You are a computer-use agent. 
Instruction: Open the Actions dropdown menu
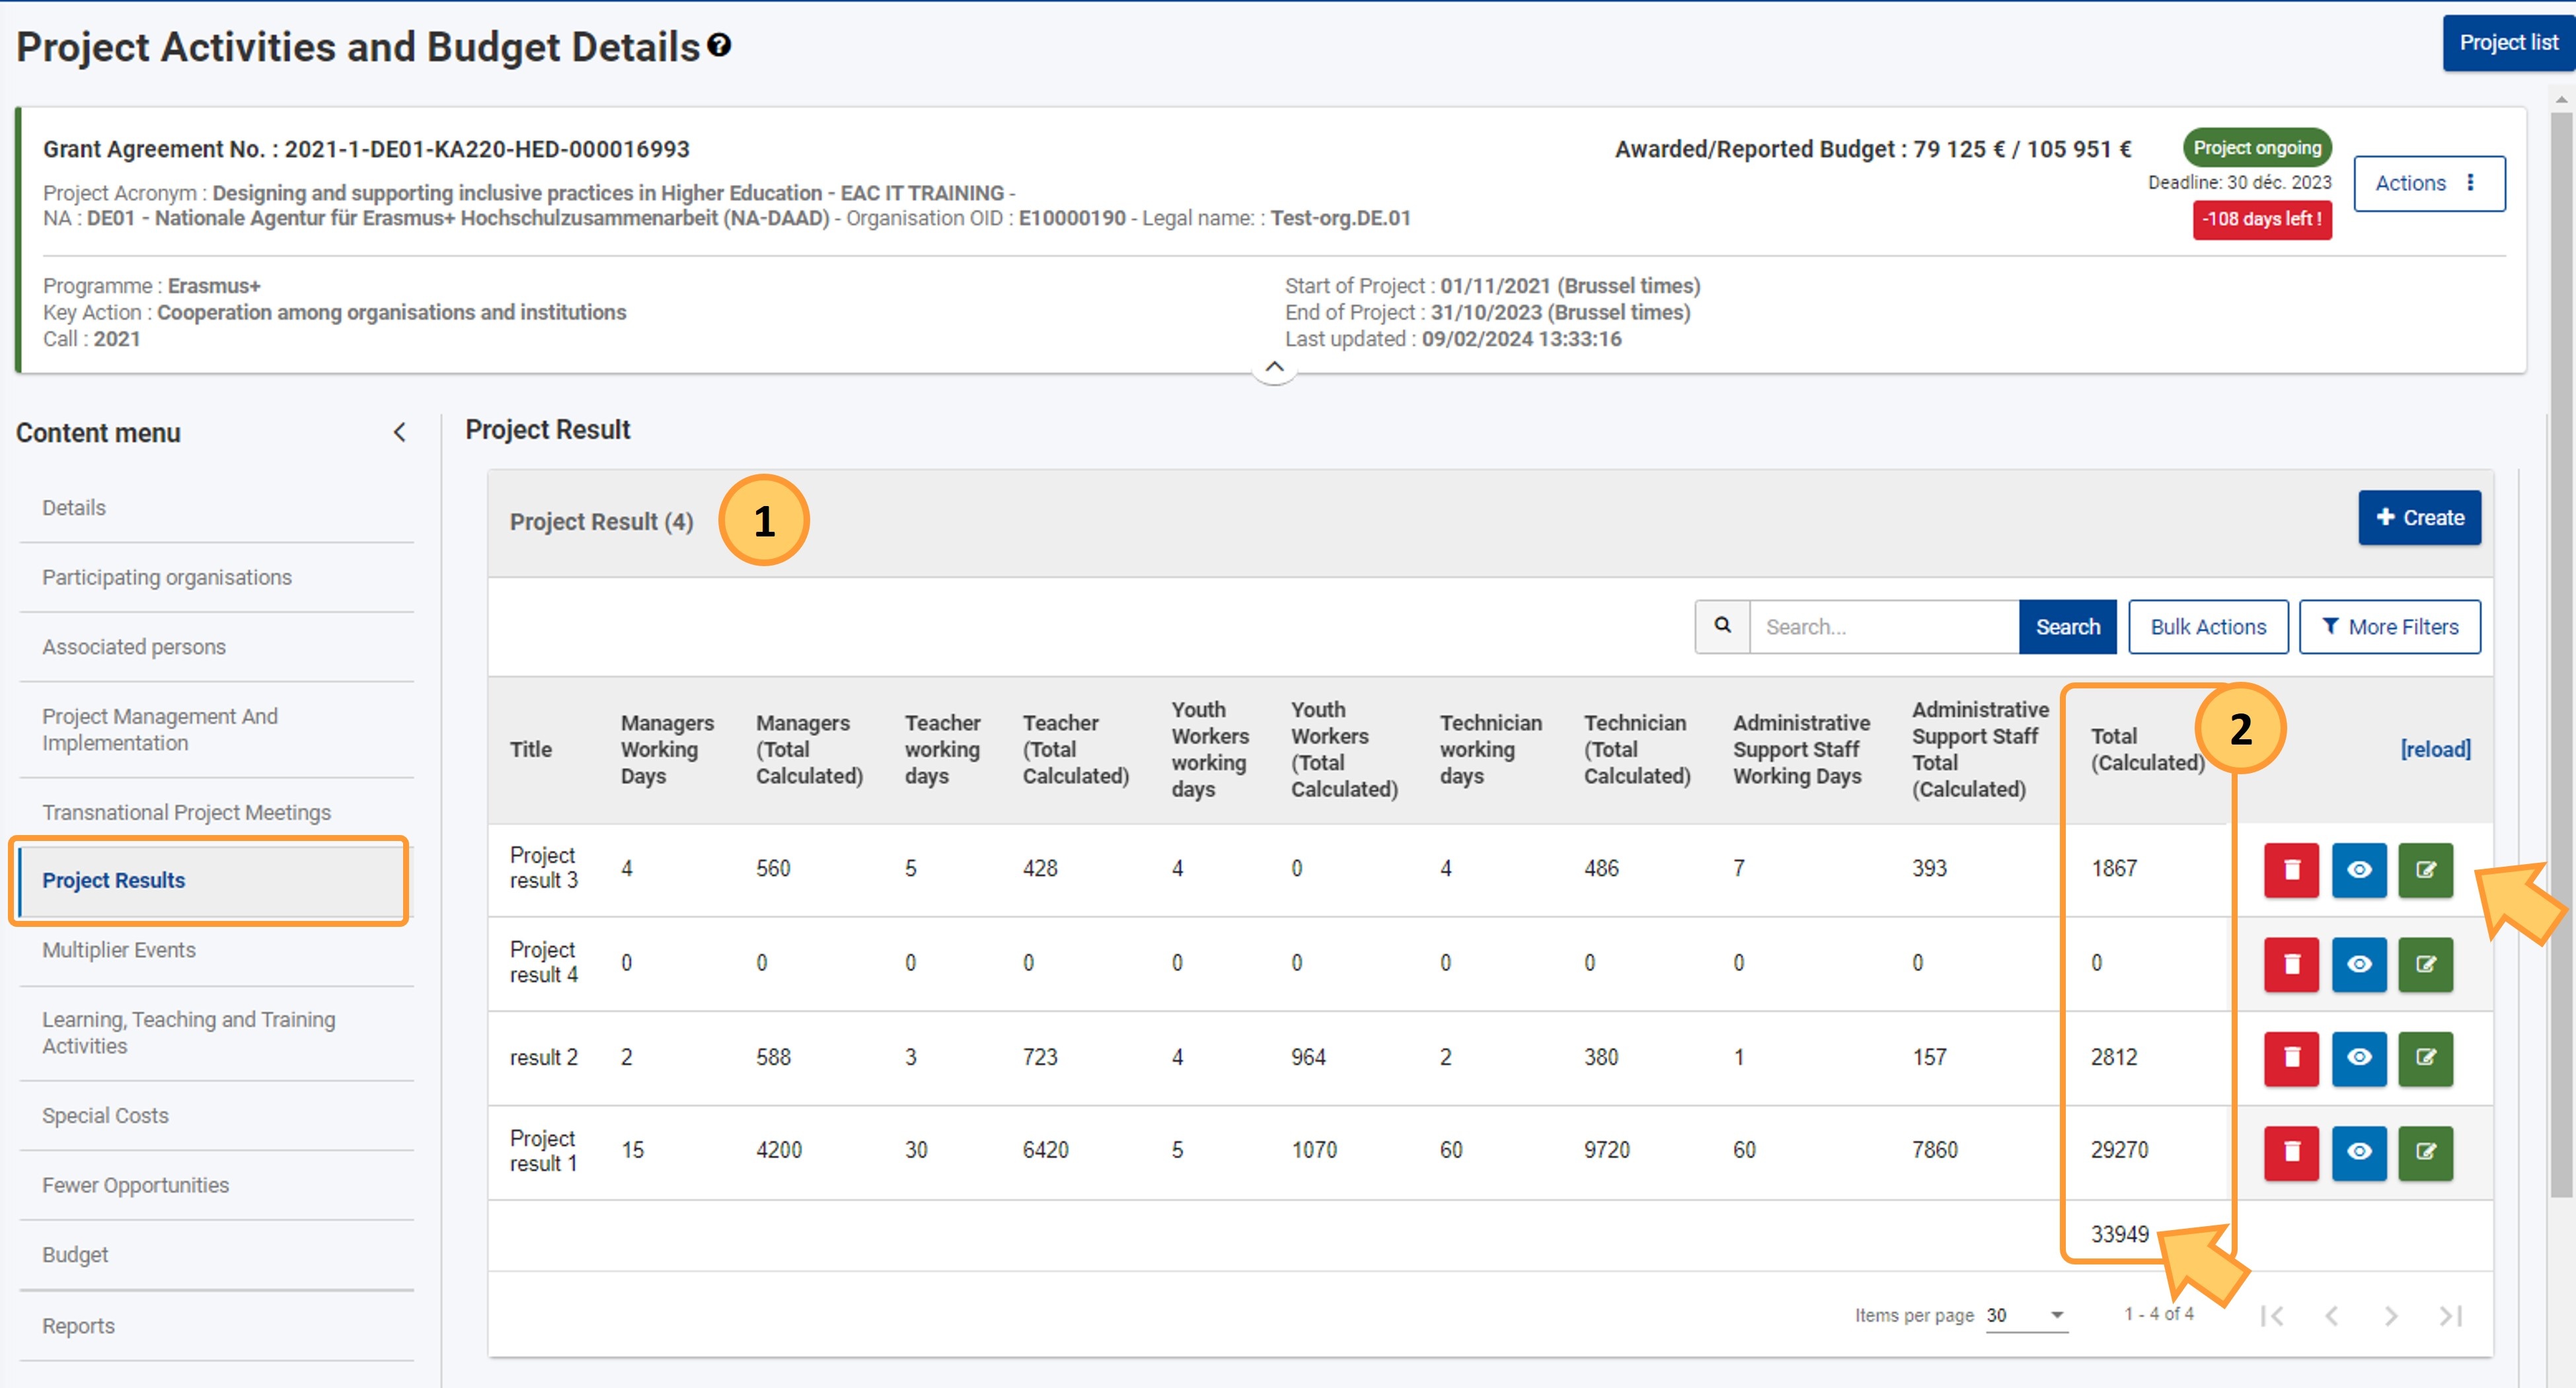(2429, 183)
